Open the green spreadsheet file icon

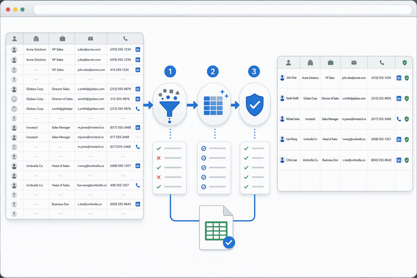(x=216, y=227)
